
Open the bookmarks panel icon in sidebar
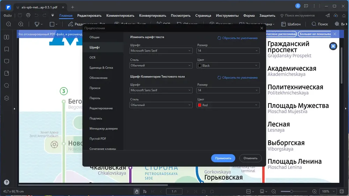(7, 49)
